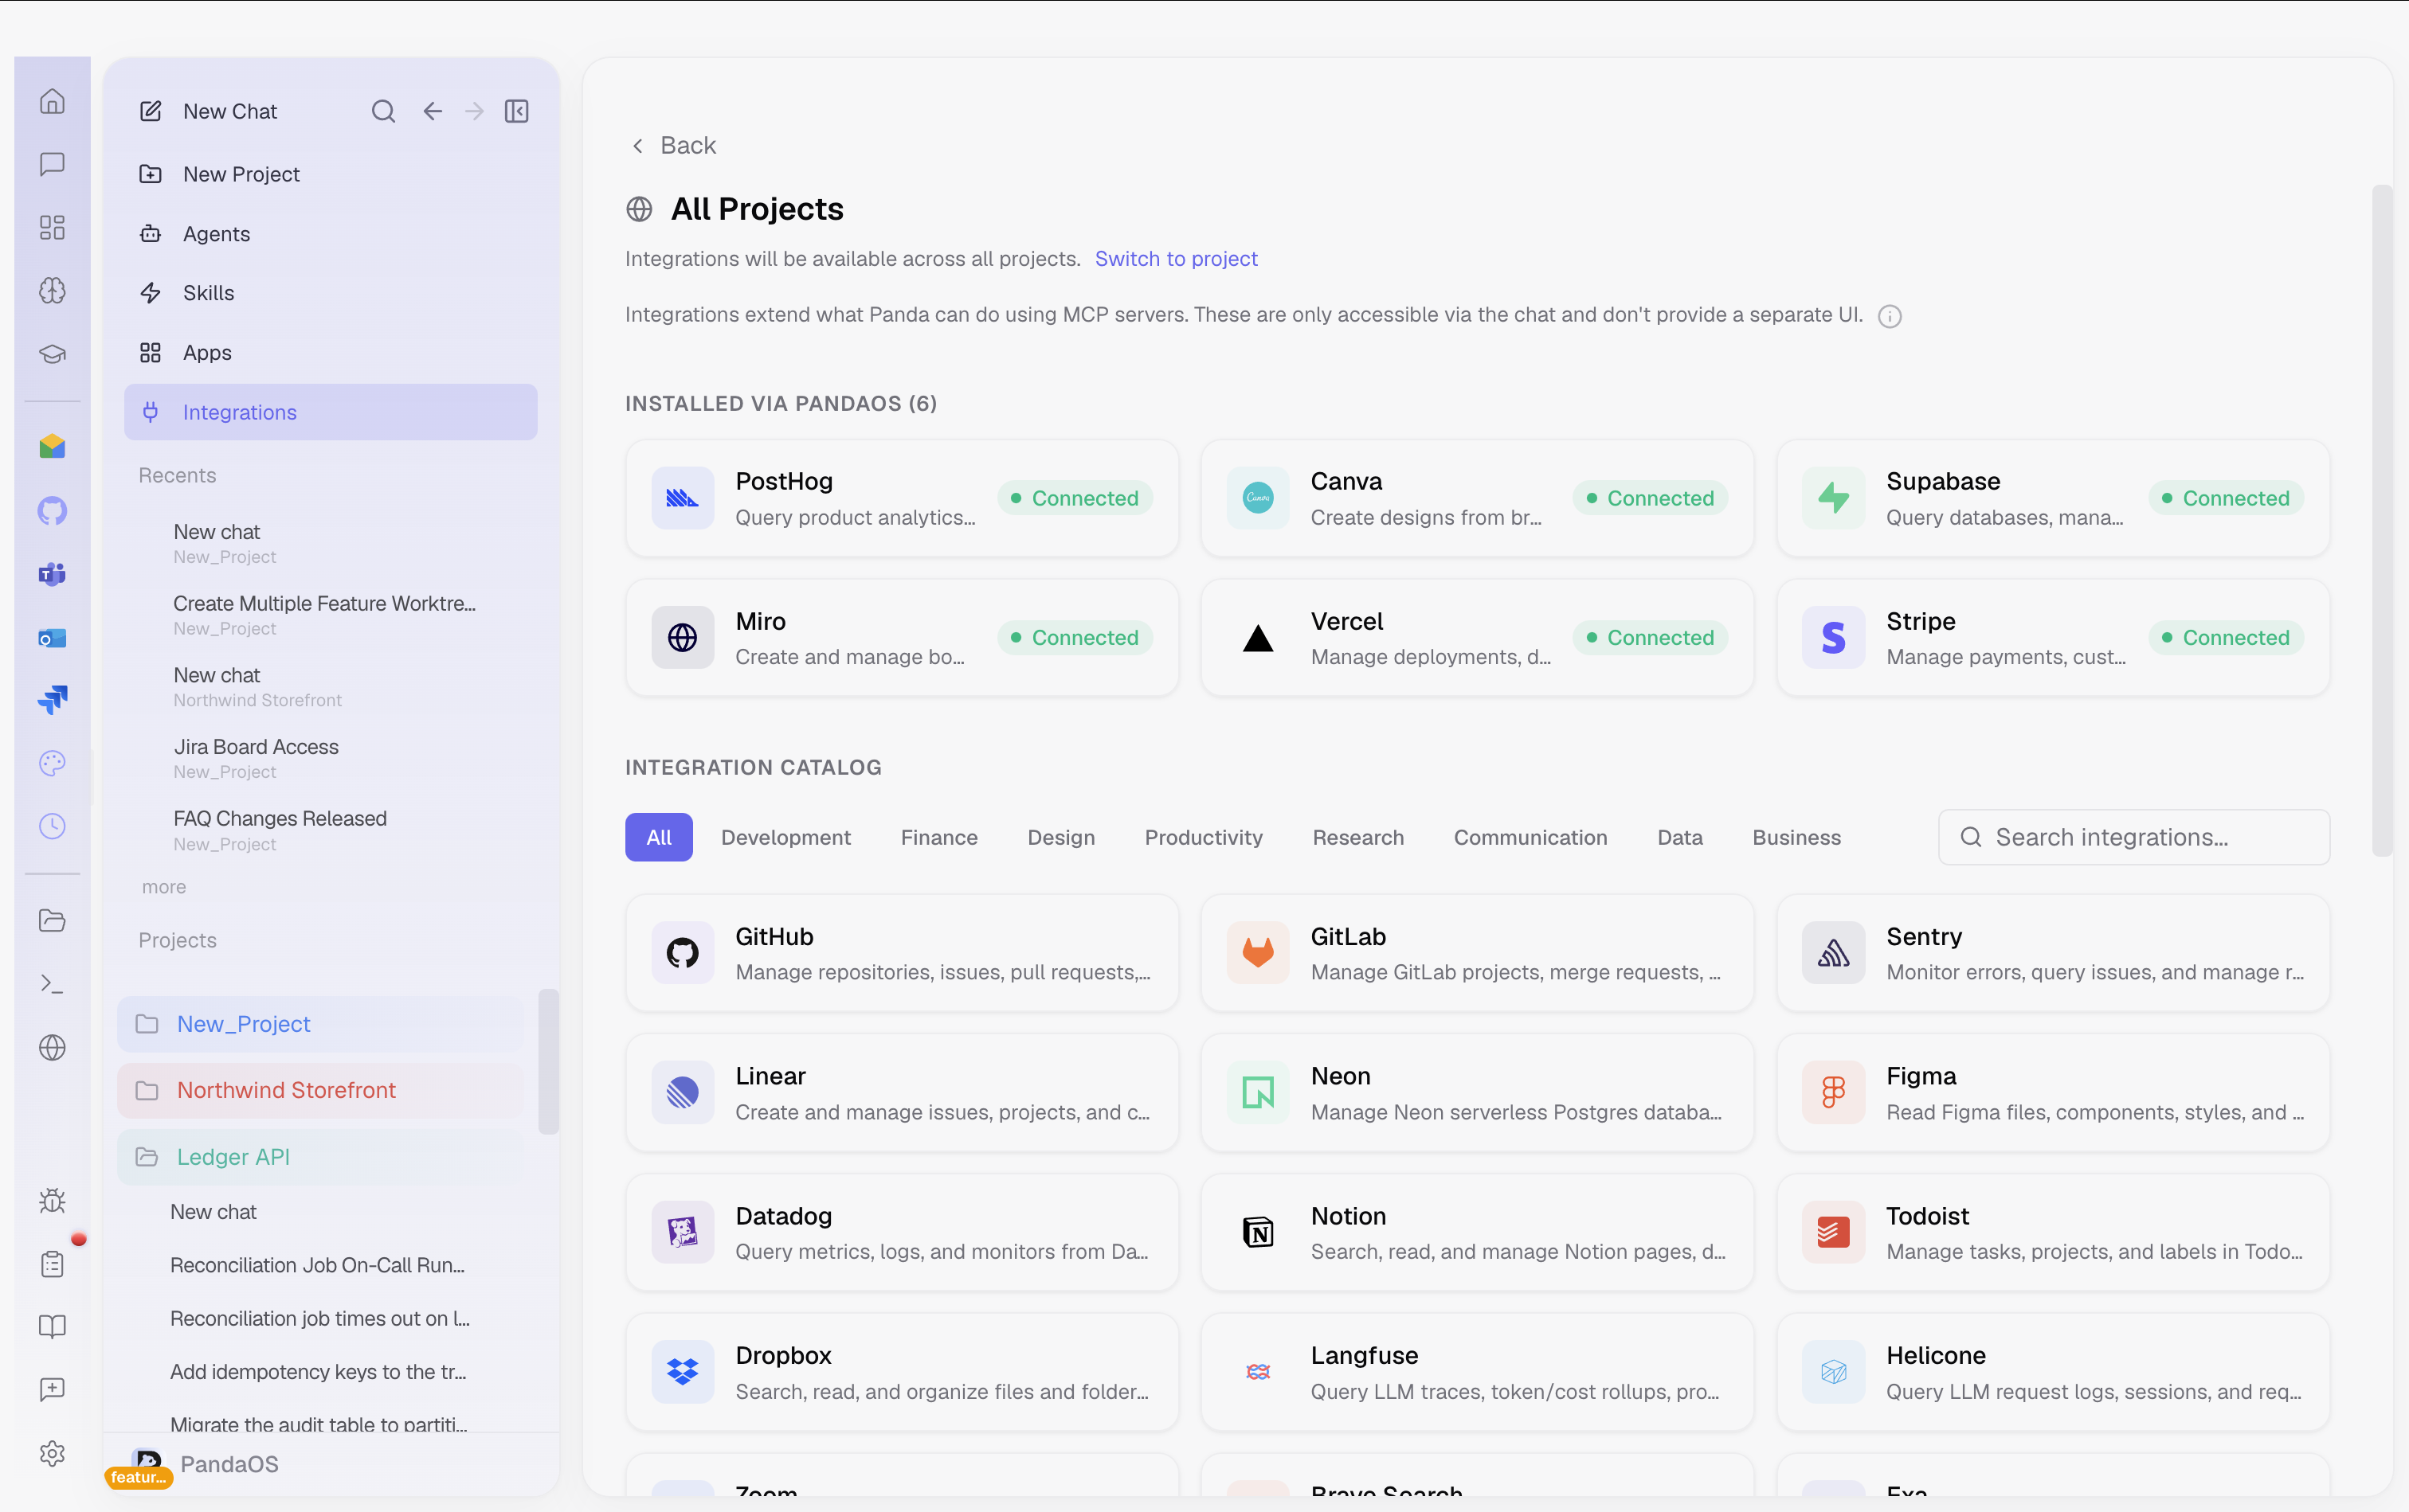Open the GitHub icon in the left rail
The width and height of the screenshot is (2409, 1512).
tap(52, 511)
